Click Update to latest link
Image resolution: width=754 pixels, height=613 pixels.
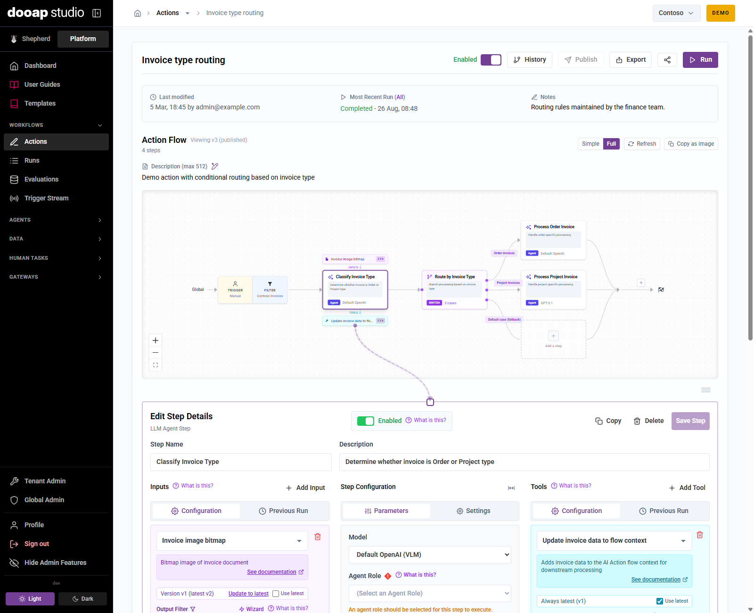click(248, 594)
